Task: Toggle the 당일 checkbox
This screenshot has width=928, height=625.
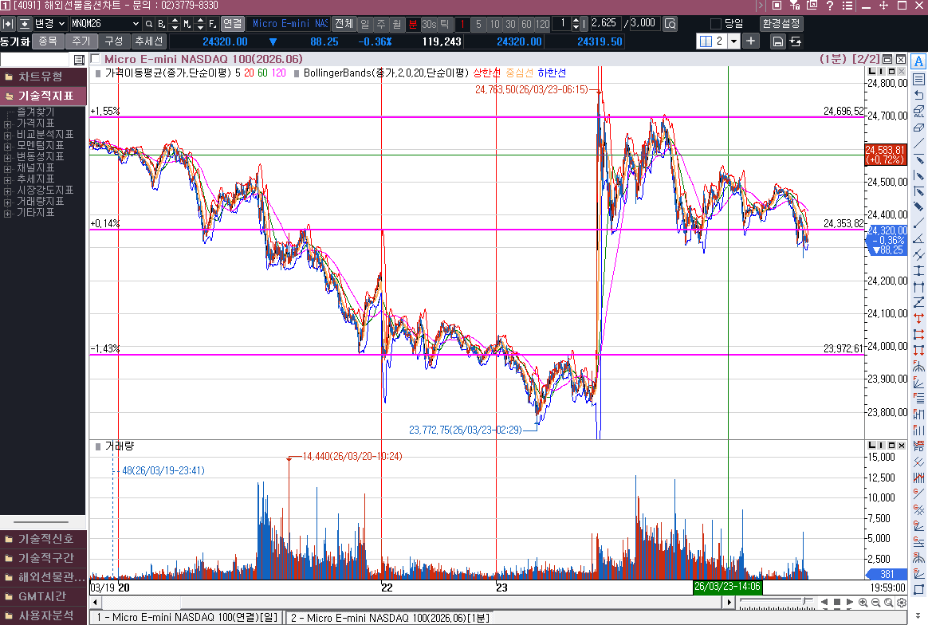Action: tap(716, 24)
